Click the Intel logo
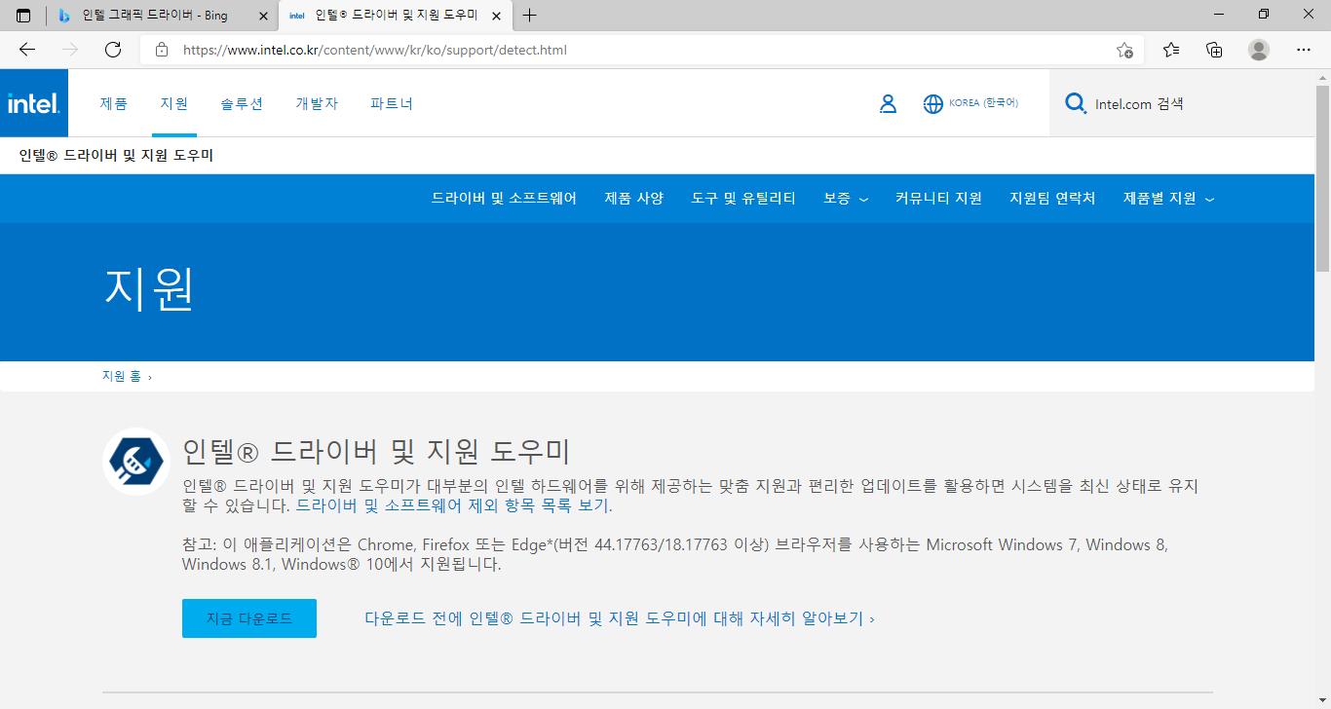 pyautogui.click(x=34, y=103)
